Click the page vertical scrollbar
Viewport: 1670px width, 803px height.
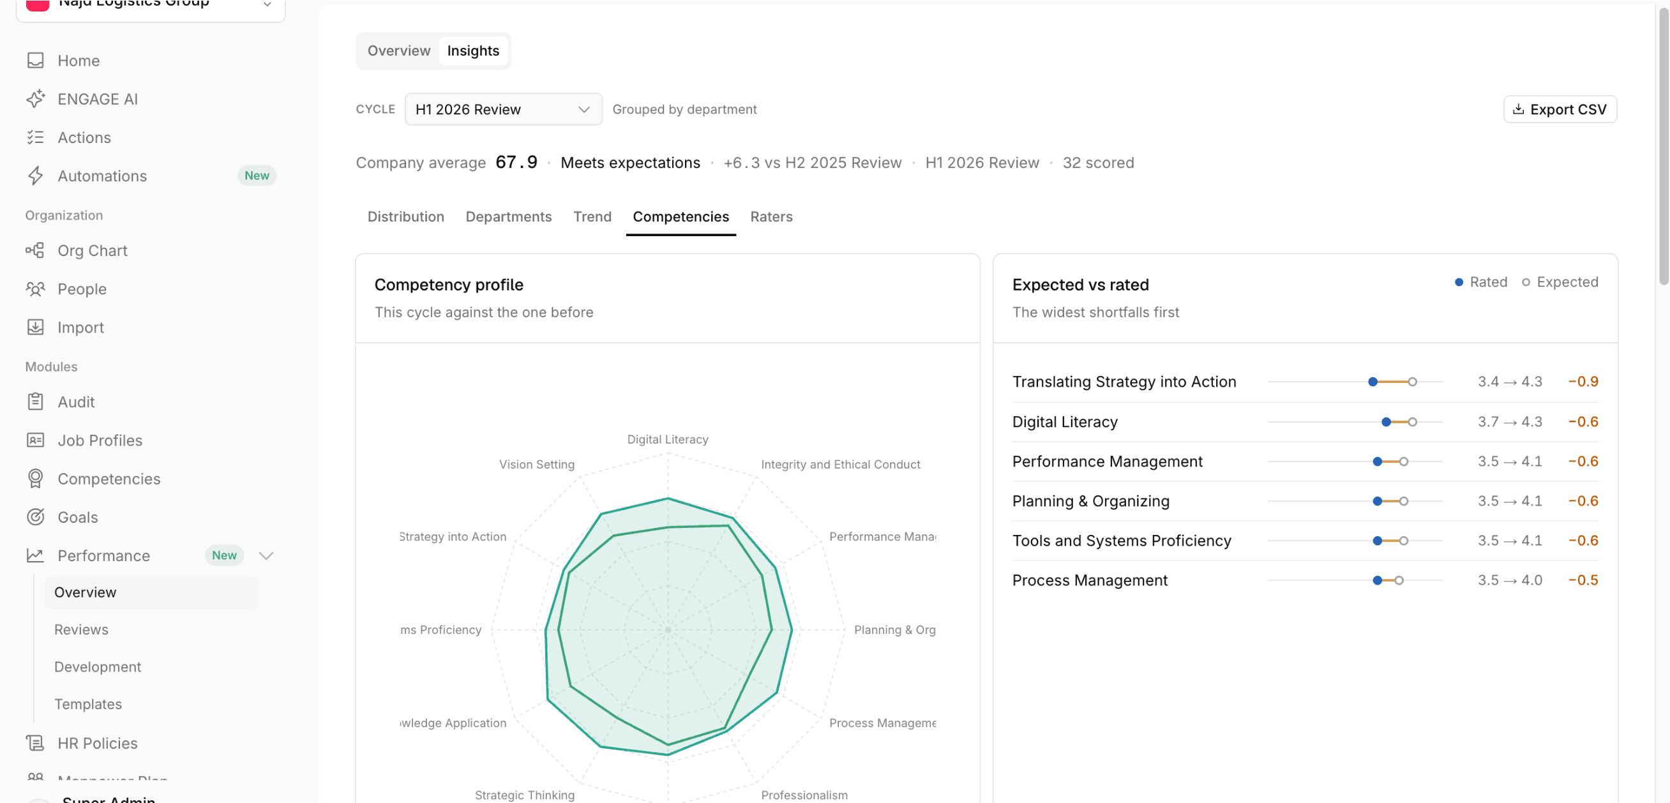click(x=1664, y=146)
